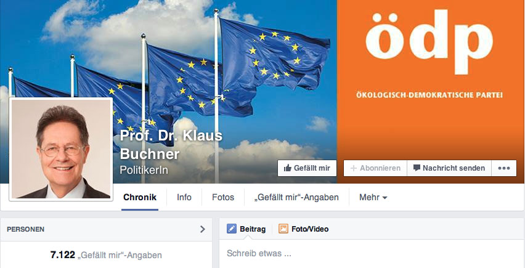Subscribe using the Abonnieren button
The width and height of the screenshot is (525, 268).
(375, 168)
